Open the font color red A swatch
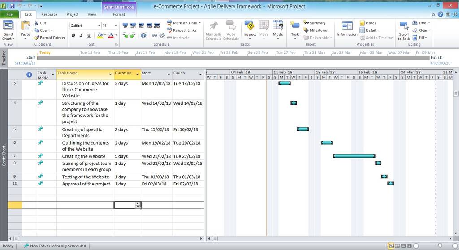Viewport: 459px width, 250px height. 111,35
